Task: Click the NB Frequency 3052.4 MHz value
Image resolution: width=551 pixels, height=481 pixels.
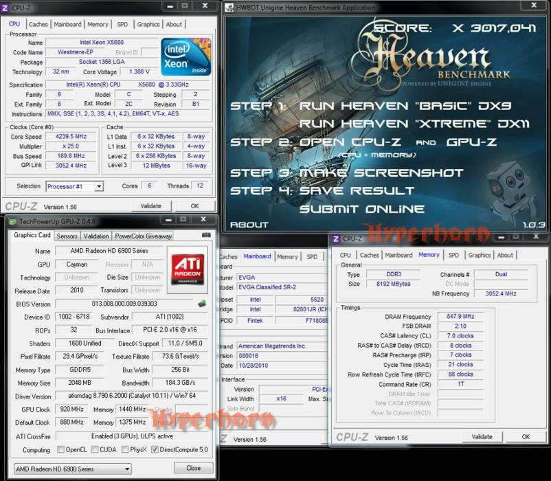Action: [501, 293]
